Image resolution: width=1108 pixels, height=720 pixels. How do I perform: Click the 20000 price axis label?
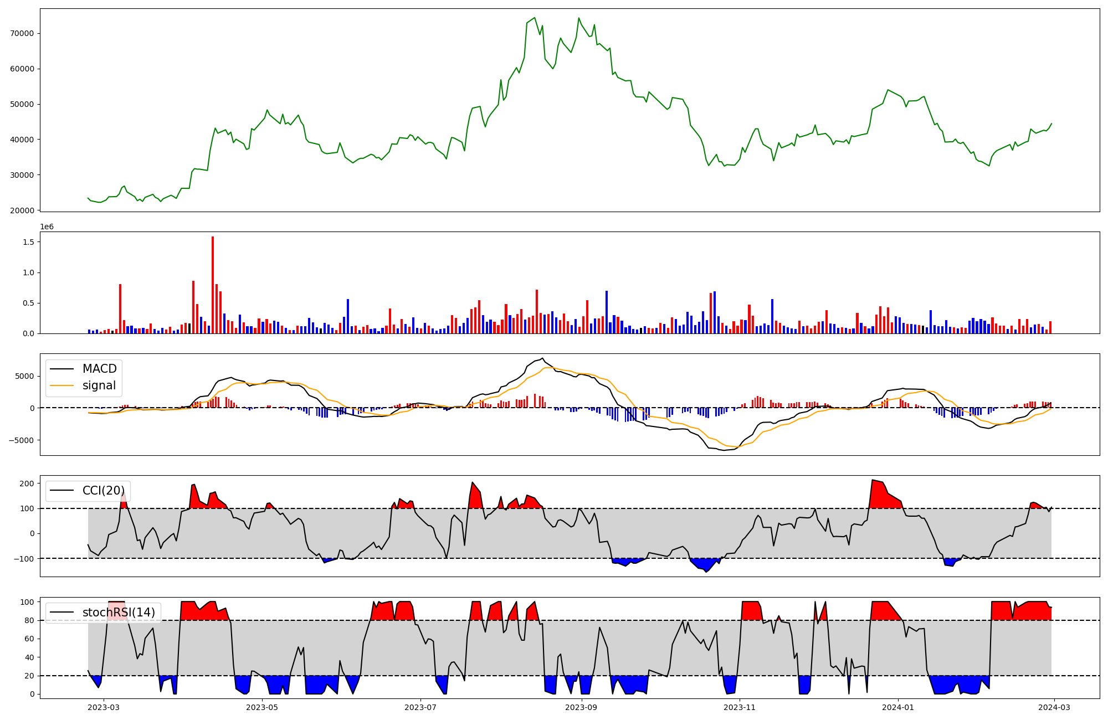click(x=22, y=210)
